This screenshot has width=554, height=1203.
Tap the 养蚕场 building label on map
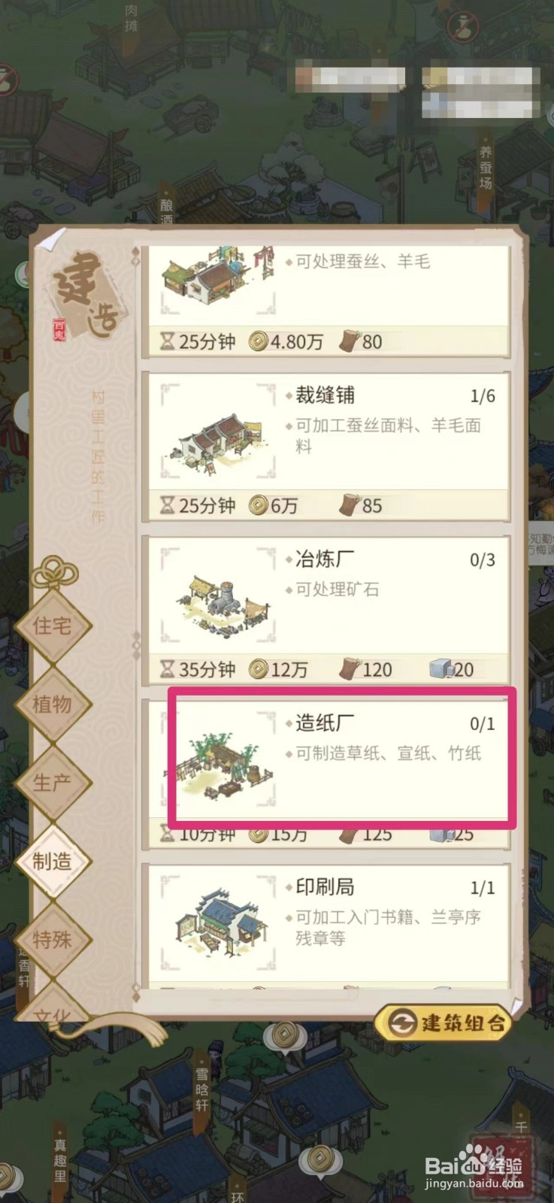(x=486, y=168)
